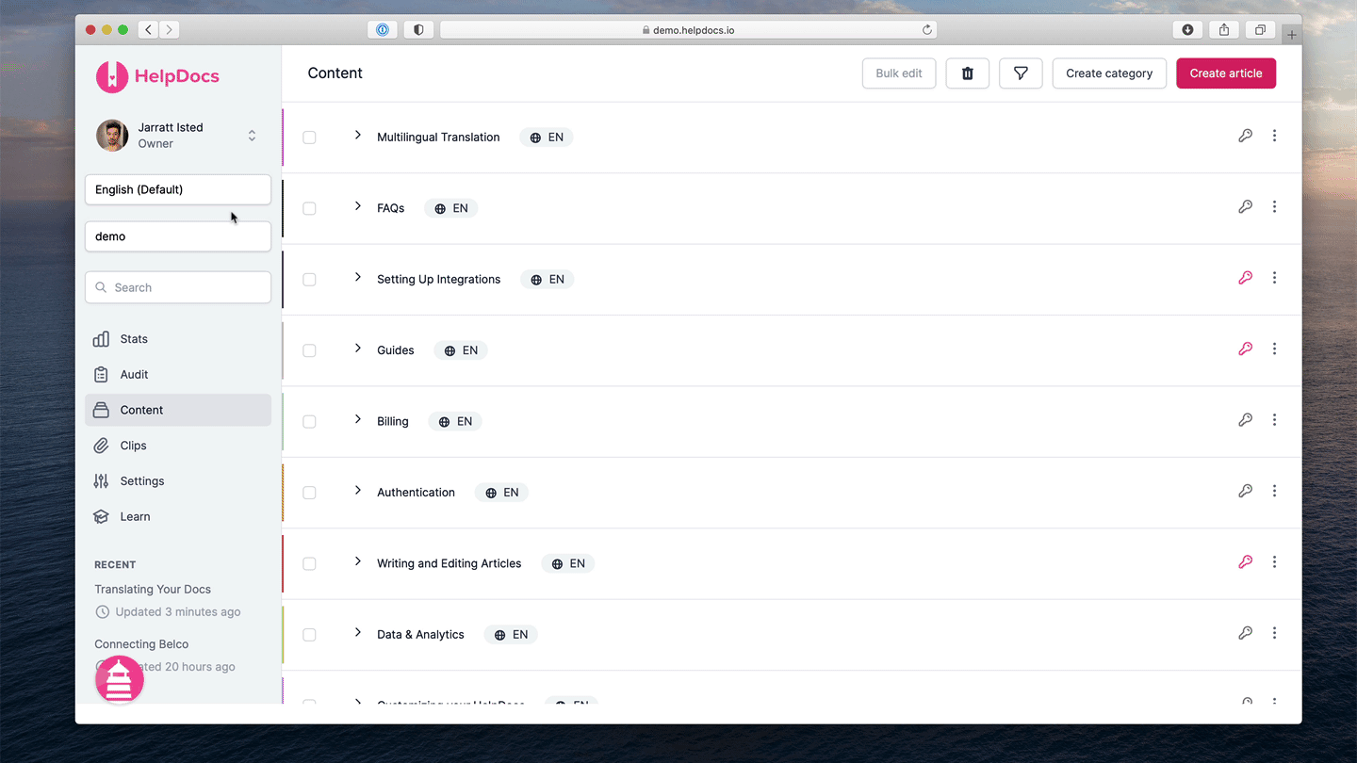Viewport: 1357px width, 763px height.
Task: Open three-dot menu for Writing and Editing Articles
Action: click(x=1274, y=562)
